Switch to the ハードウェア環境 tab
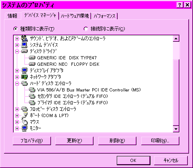 point(75,16)
